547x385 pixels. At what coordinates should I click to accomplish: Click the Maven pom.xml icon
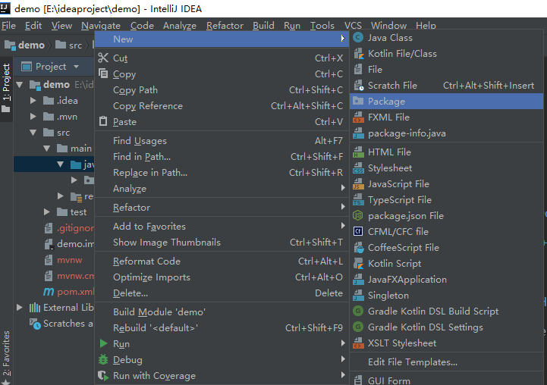coord(49,292)
